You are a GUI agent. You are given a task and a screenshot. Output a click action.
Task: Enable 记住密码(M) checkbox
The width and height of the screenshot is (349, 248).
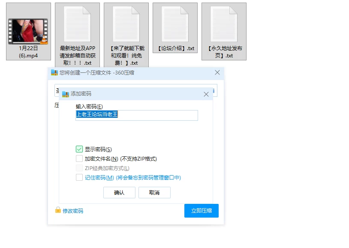[79, 177]
